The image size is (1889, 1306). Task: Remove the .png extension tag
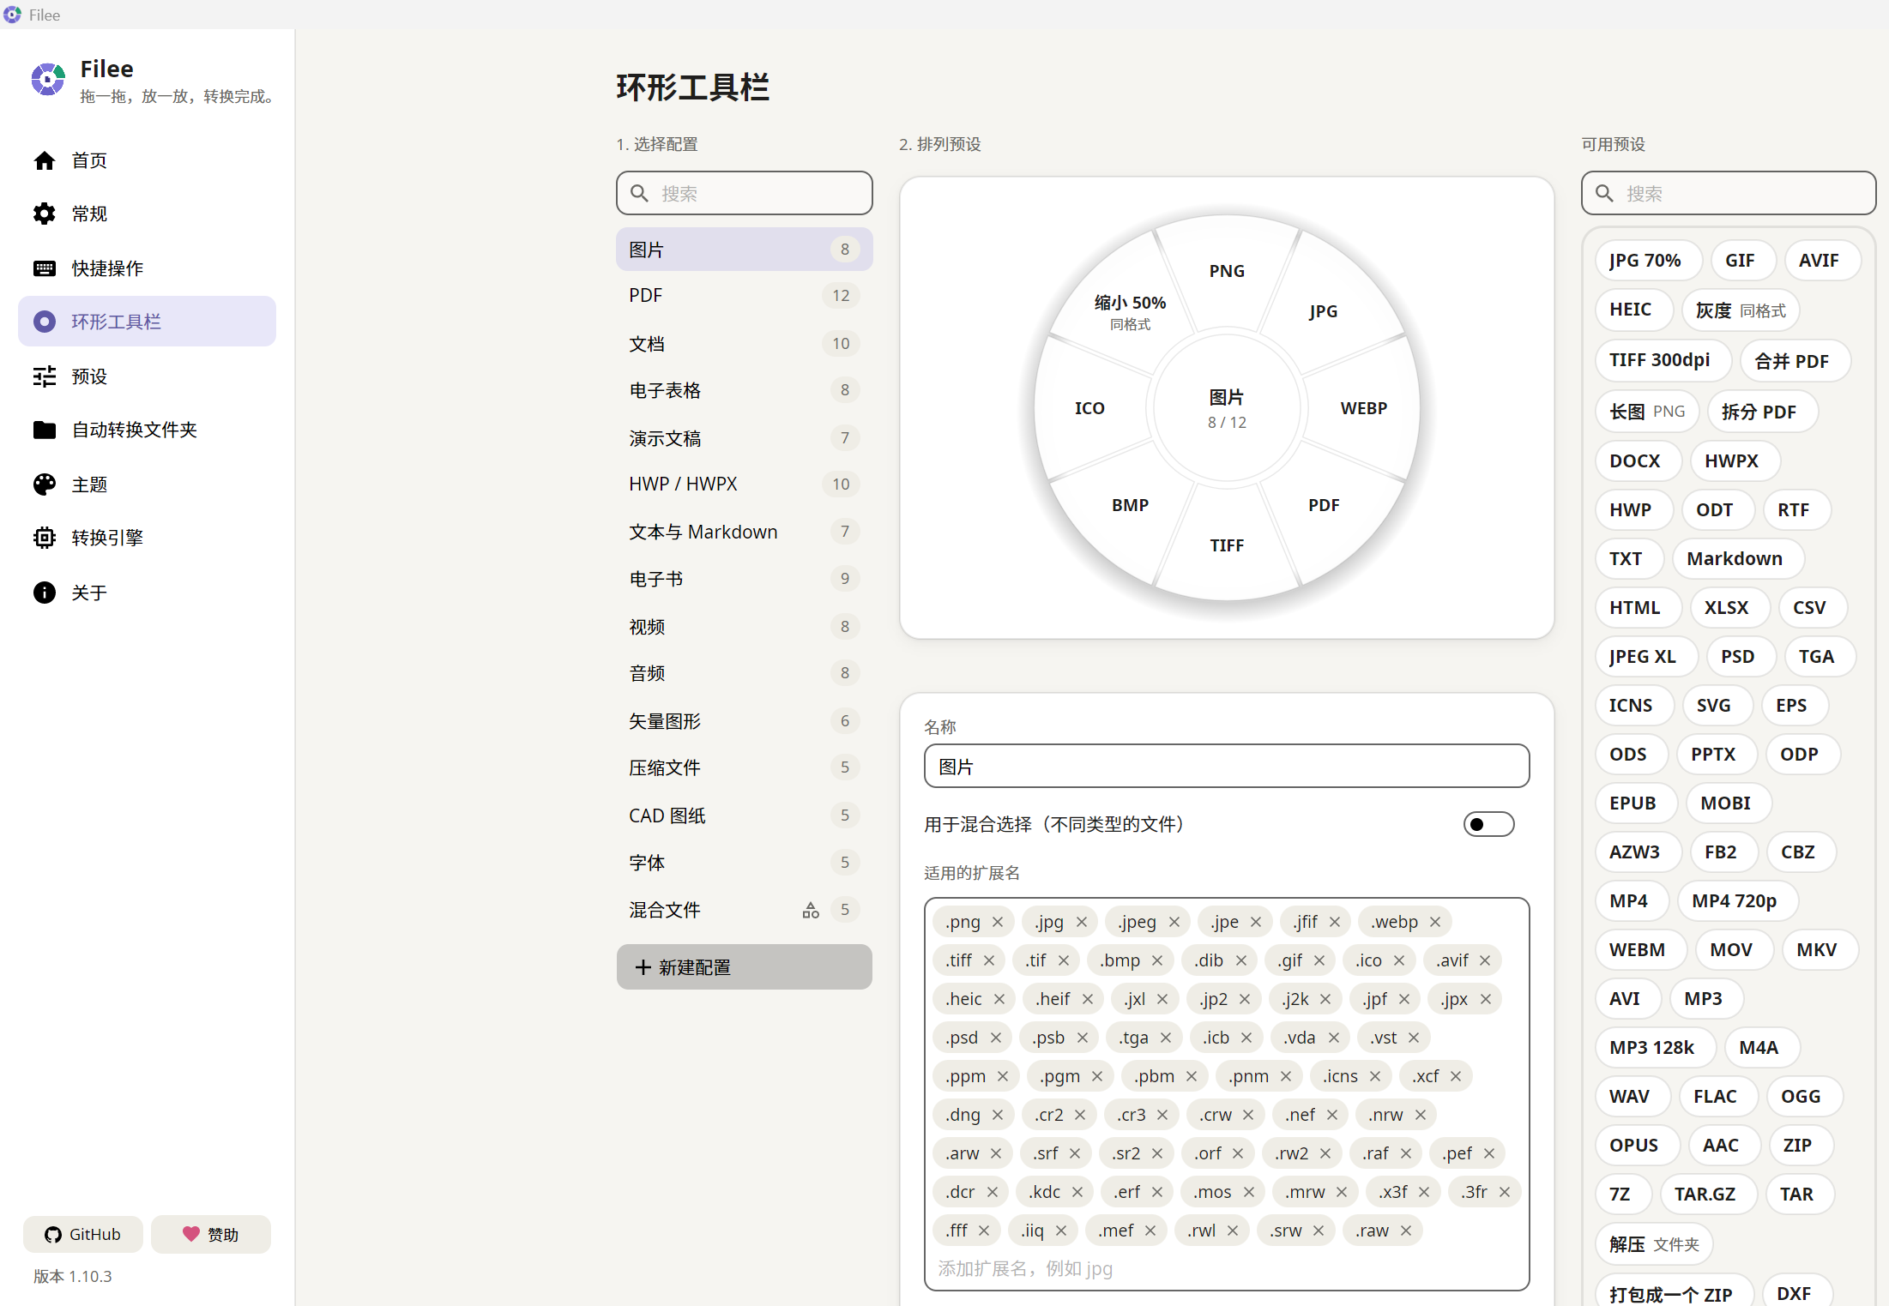(x=998, y=922)
